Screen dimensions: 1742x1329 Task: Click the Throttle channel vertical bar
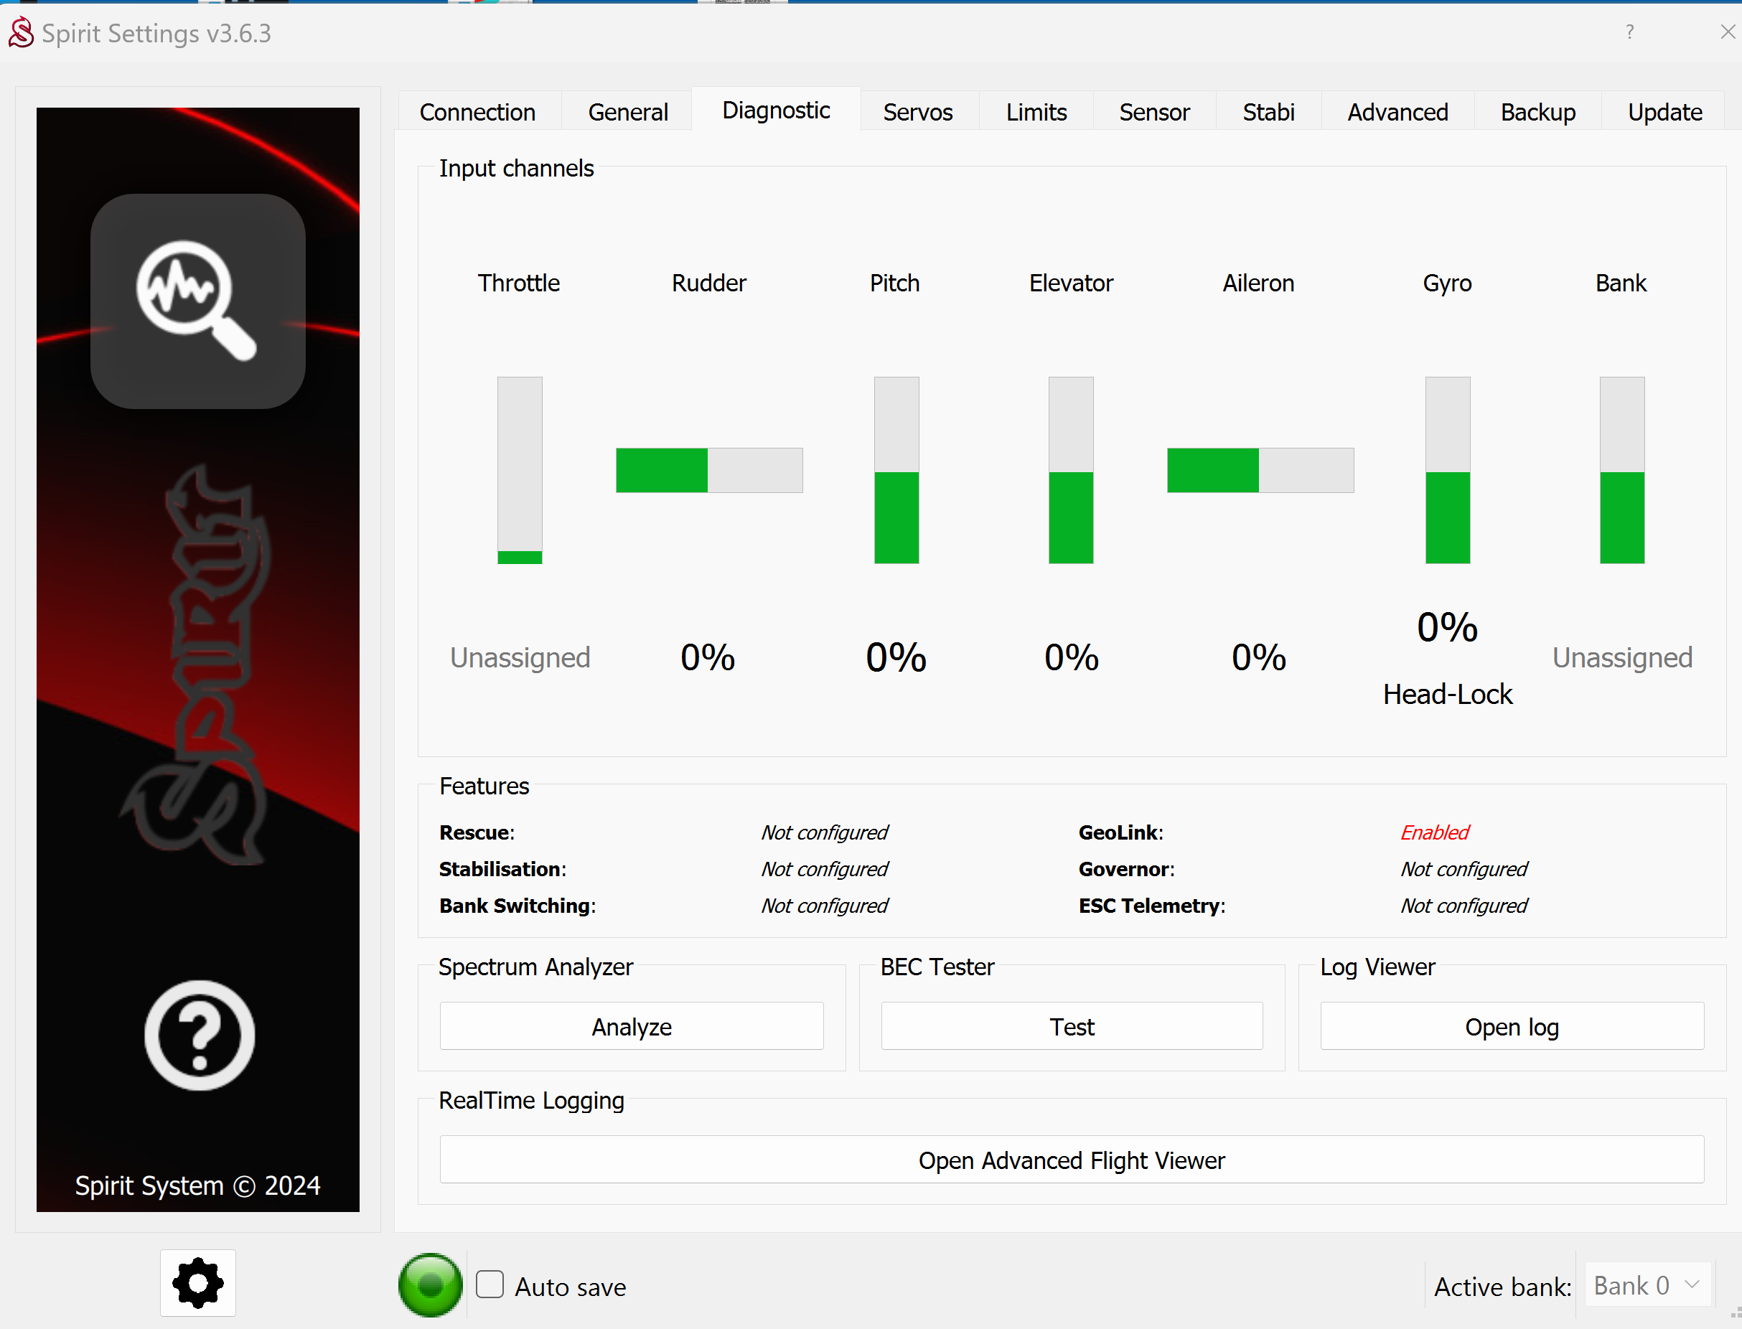click(520, 470)
